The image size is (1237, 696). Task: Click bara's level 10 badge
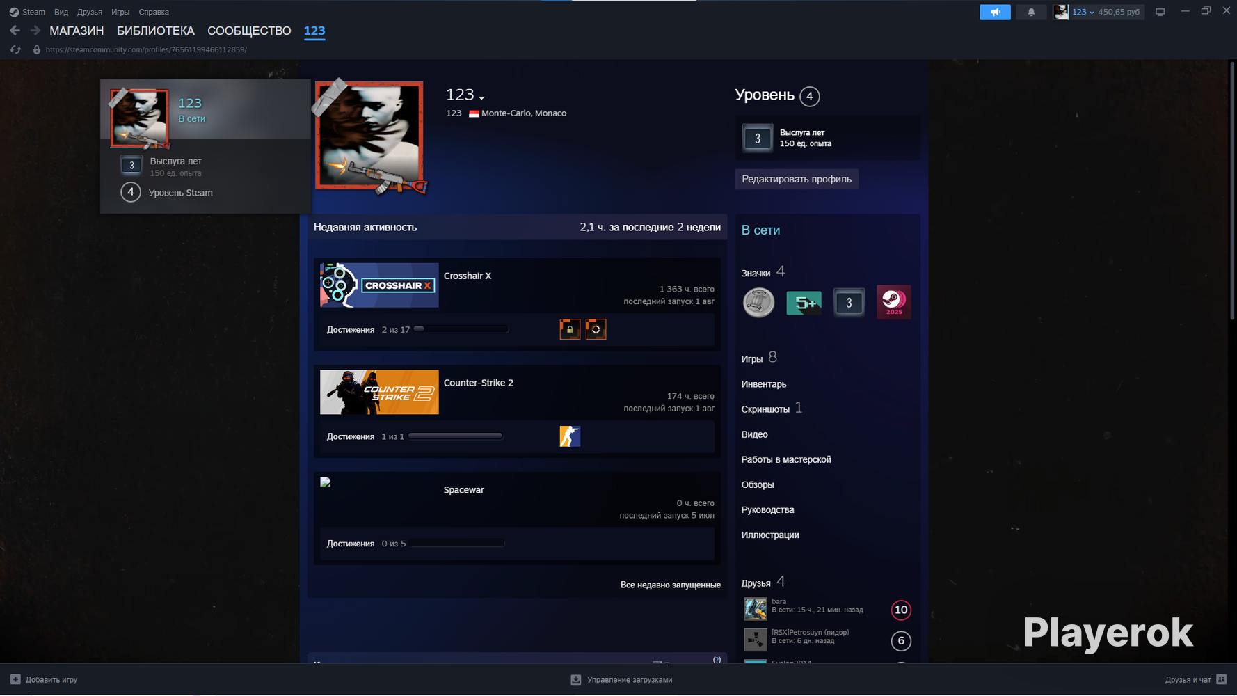(x=901, y=610)
